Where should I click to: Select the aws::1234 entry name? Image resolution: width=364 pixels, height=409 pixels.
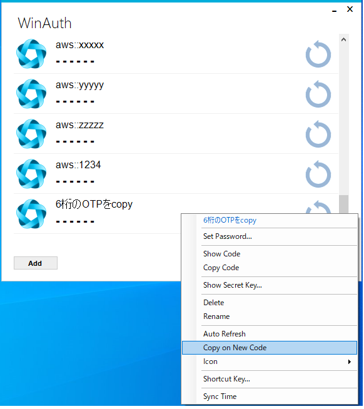(78, 165)
